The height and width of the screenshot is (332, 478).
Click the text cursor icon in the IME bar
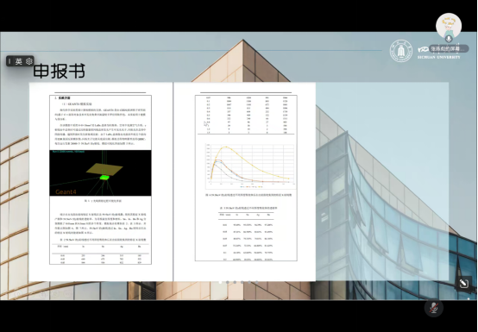(9, 61)
